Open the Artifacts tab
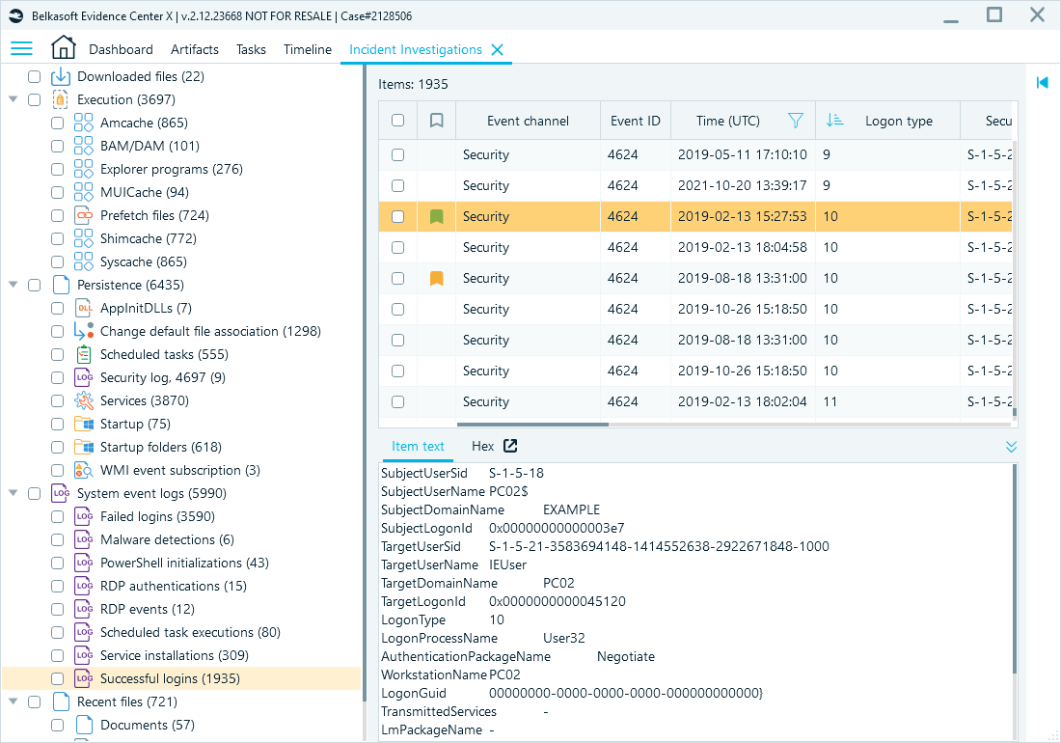This screenshot has height=743, width=1061. [195, 49]
